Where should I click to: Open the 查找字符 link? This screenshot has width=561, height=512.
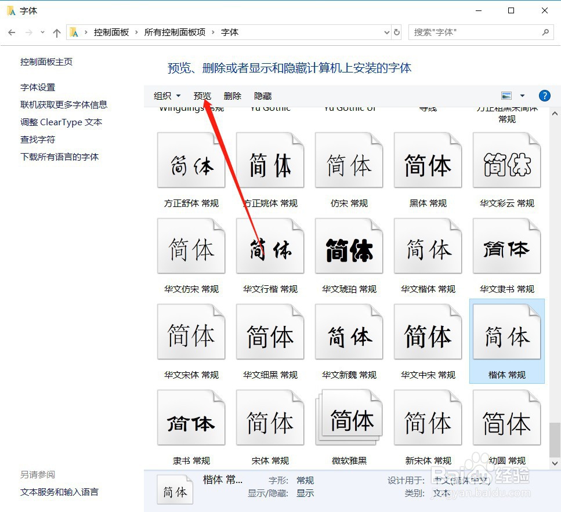click(x=37, y=139)
